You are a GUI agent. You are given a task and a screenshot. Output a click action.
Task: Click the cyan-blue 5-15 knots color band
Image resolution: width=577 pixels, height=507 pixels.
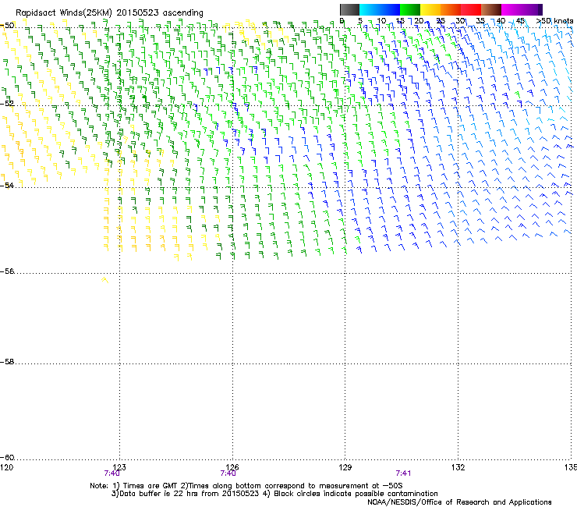click(x=380, y=9)
